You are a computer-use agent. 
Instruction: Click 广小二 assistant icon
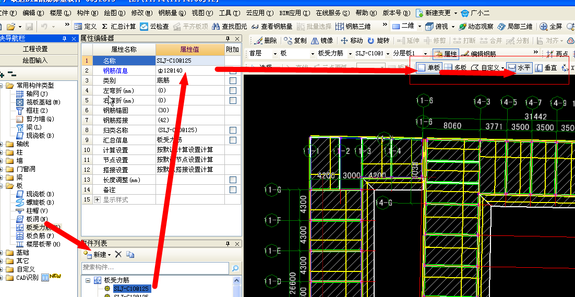[475, 13]
